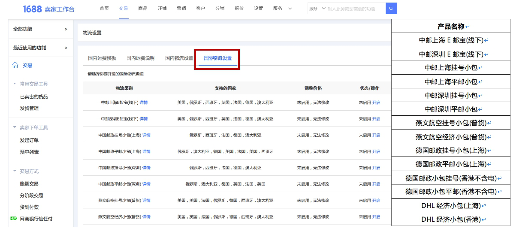Open the 服务 dropdown in top navigation

click(282, 9)
